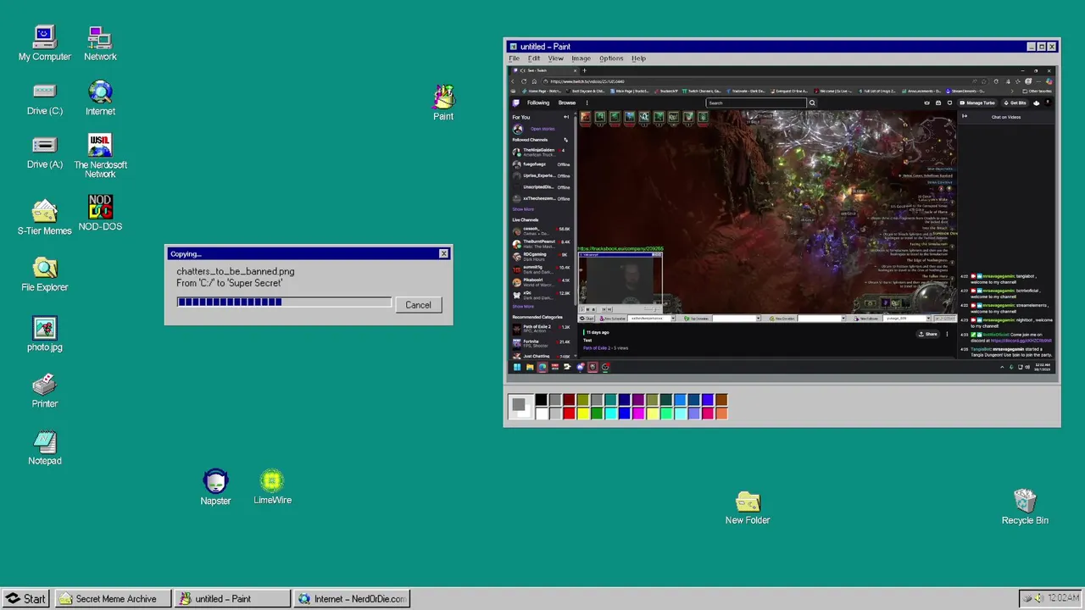This screenshot has height=610, width=1085.
Task: Click the tray volume speaker icon
Action: [1038, 598]
